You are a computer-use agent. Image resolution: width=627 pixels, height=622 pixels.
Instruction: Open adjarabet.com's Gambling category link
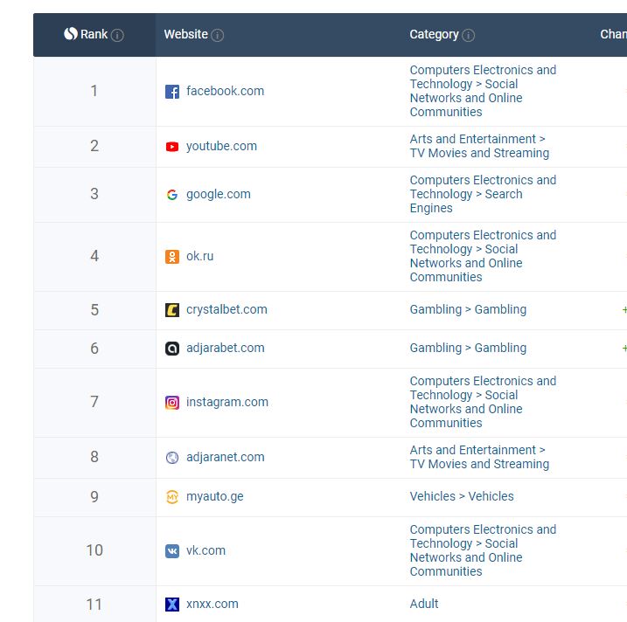[x=468, y=348]
